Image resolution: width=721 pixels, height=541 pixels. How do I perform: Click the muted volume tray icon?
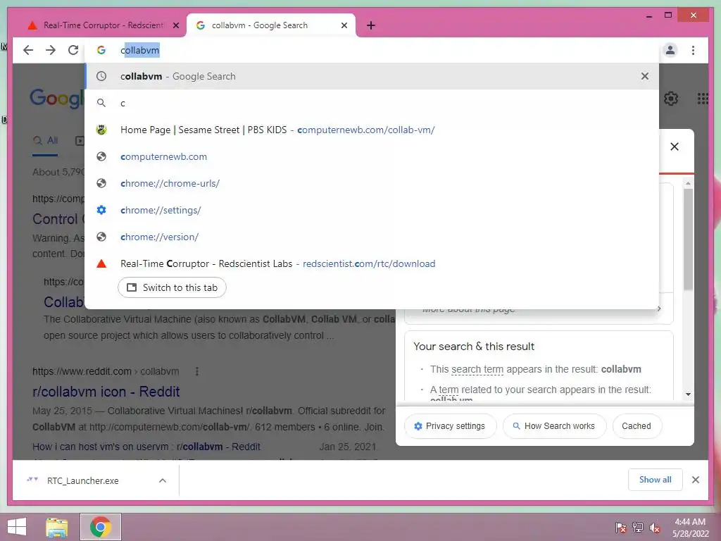(654, 528)
